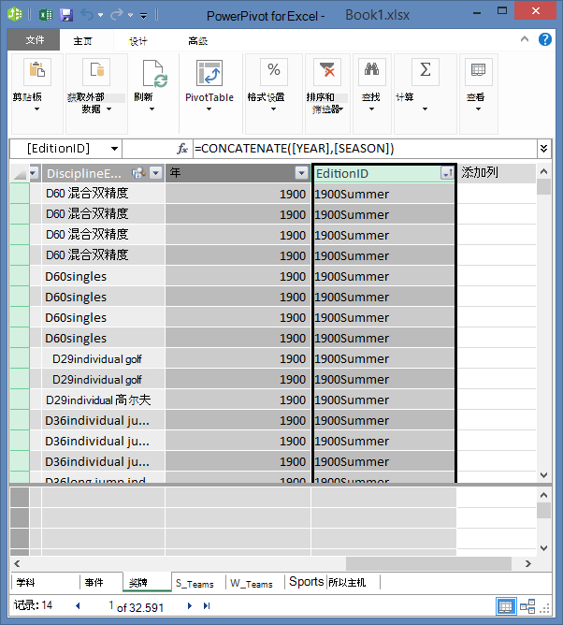
Task: Select the 主页 Home ribbon tab
Action: tap(82, 41)
